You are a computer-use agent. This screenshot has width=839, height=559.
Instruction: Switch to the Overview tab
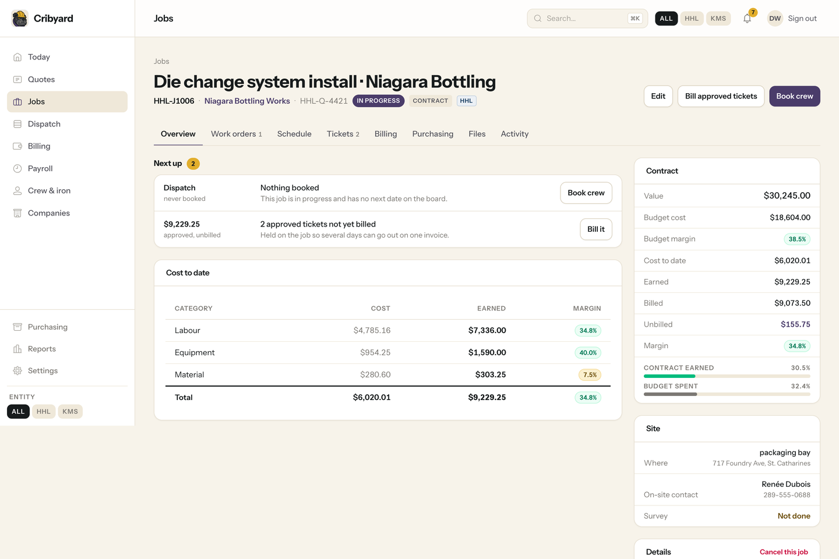pos(178,134)
